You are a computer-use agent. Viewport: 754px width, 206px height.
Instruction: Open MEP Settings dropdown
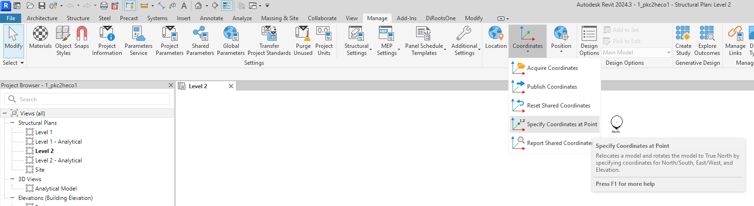[x=388, y=41]
